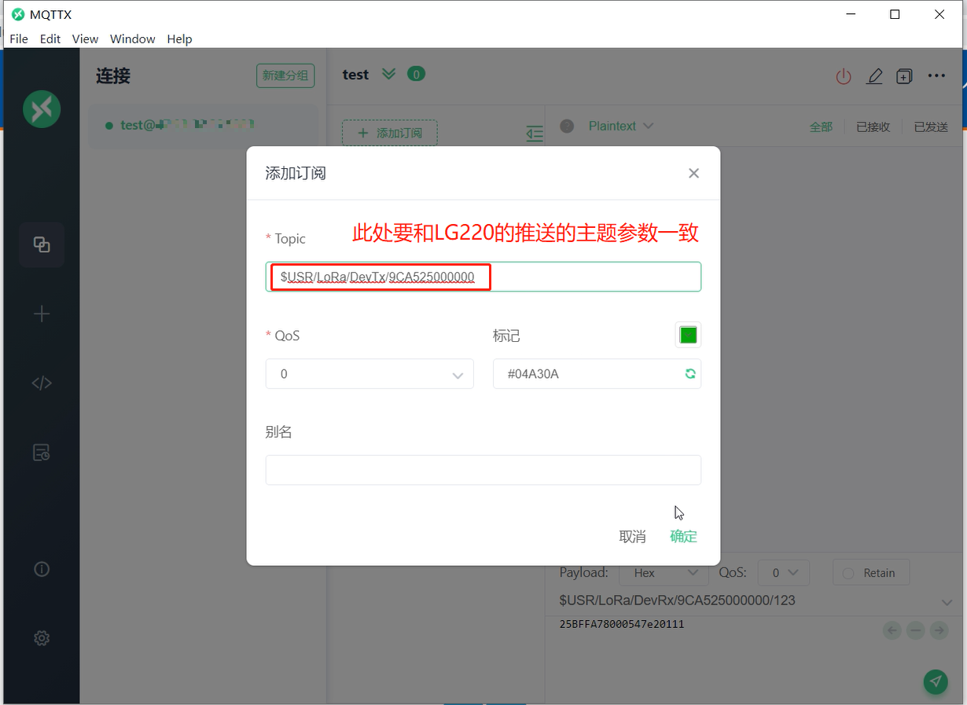This screenshot has width=967, height=705.
Task: Click the 别名 alias input field
Action: pyautogui.click(x=483, y=470)
